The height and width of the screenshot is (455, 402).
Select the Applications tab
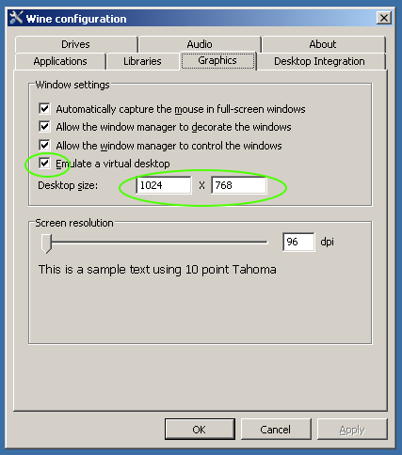point(60,61)
